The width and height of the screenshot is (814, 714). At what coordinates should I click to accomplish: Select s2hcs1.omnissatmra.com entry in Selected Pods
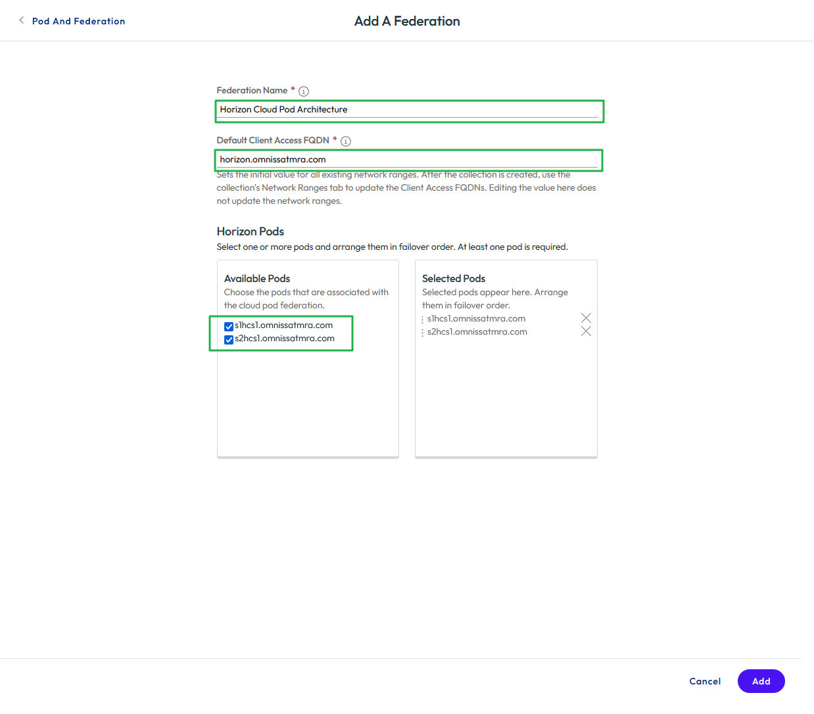(x=477, y=332)
